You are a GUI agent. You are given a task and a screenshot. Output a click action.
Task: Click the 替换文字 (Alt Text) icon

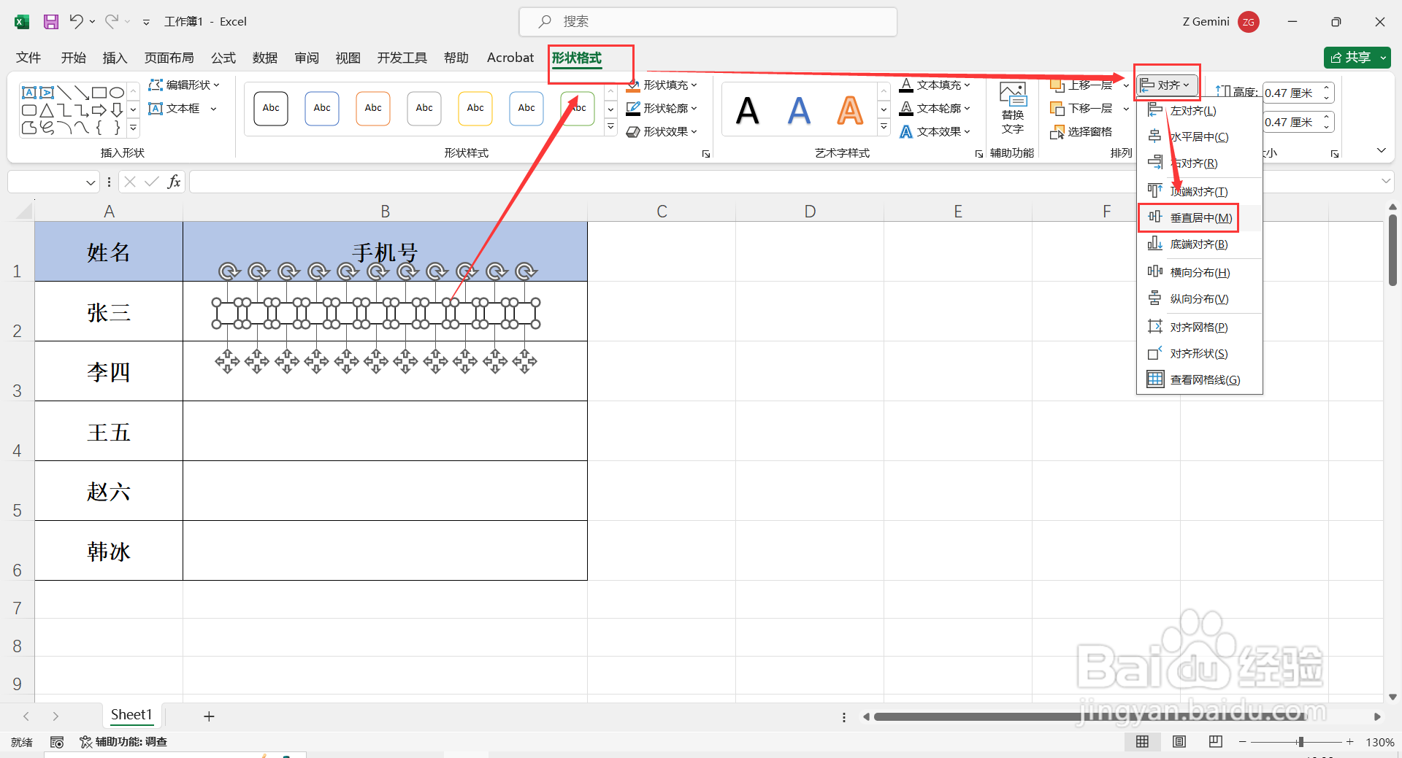click(1012, 108)
